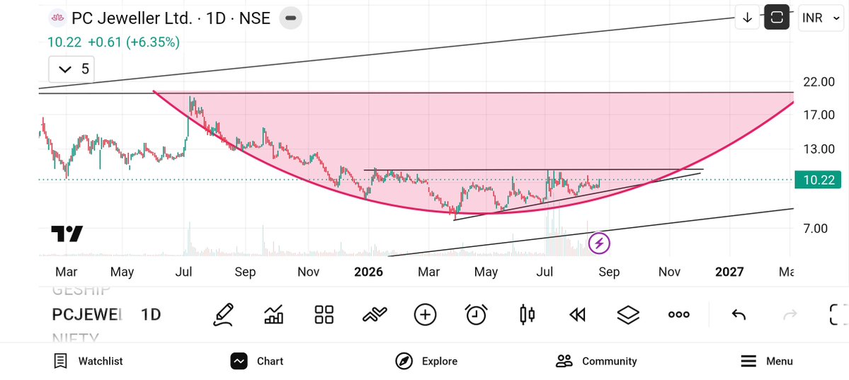Go to the Explore tab
This screenshot has width=849, height=380.
[426, 361]
